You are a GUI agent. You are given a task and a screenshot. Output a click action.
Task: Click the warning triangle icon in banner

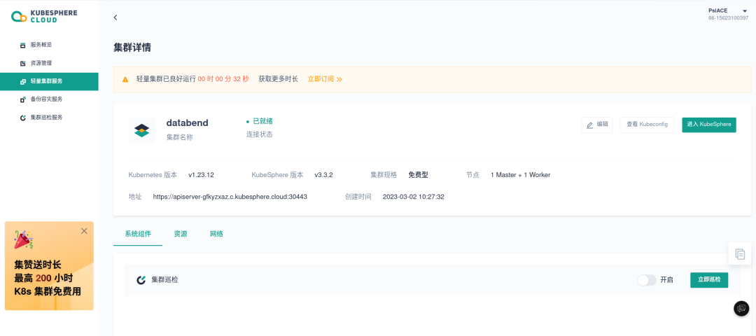click(x=125, y=80)
